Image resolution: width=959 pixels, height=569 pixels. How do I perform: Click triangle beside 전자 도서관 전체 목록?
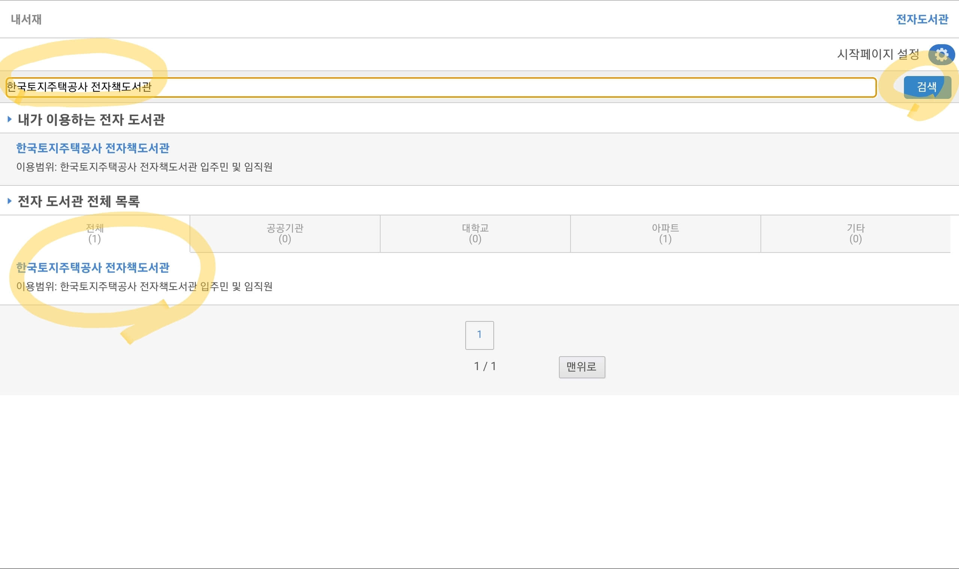(10, 201)
